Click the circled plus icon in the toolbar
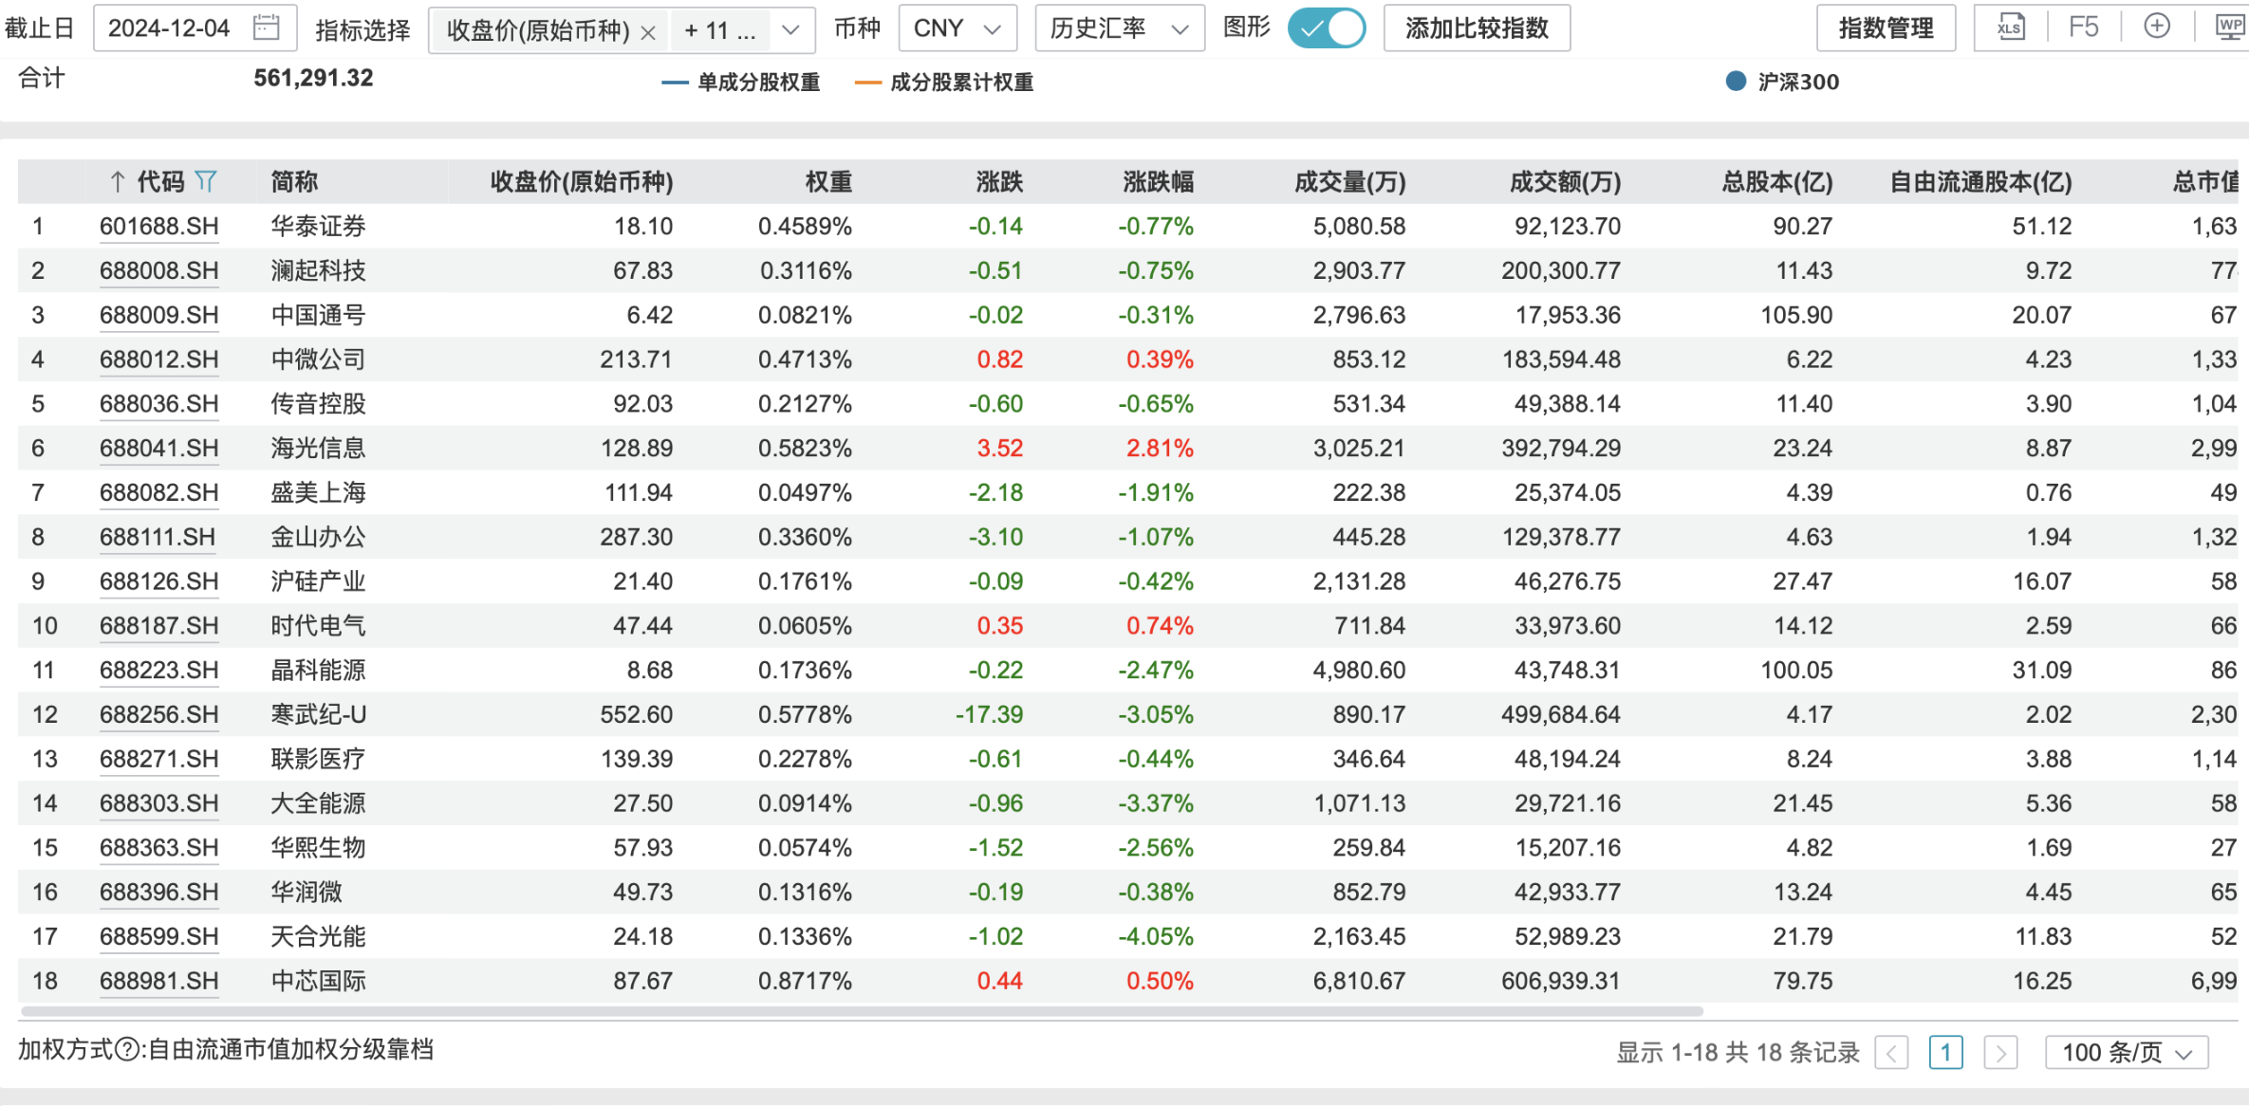 (x=2156, y=28)
